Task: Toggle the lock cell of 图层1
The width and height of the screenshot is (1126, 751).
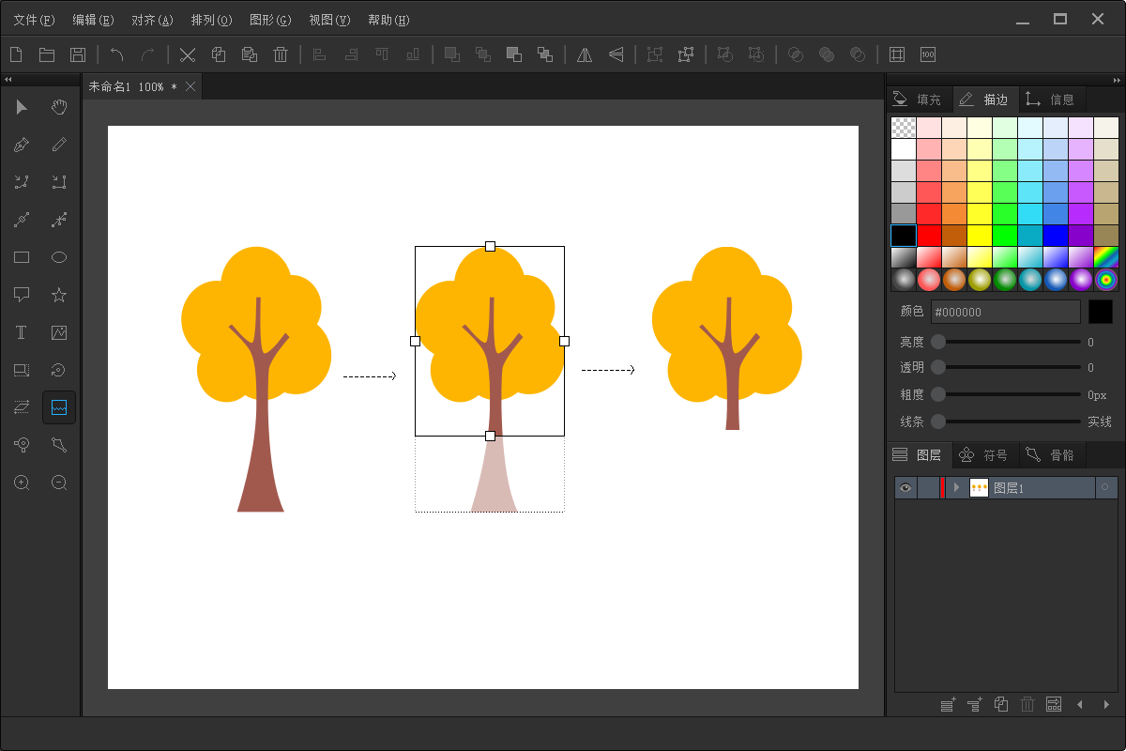Action: pyautogui.click(x=928, y=487)
